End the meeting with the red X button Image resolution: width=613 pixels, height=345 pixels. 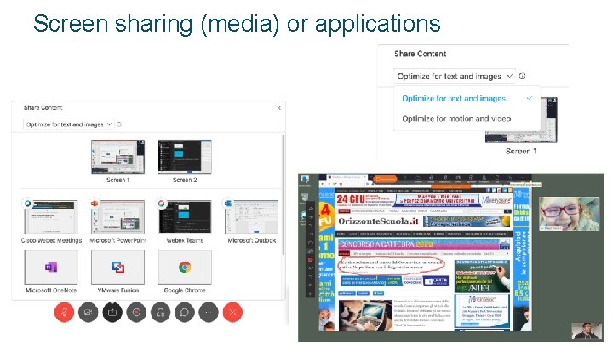pos(232,312)
